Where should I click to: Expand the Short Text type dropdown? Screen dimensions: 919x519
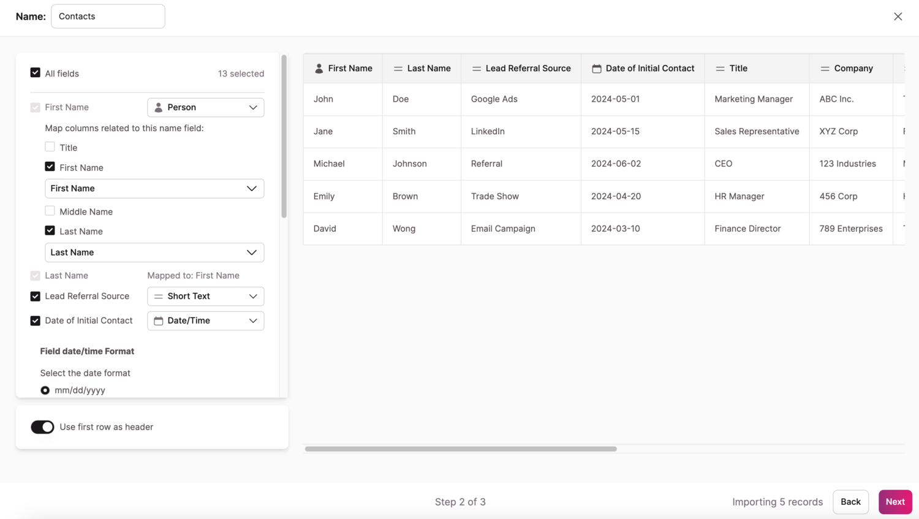pyautogui.click(x=205, y=297)
